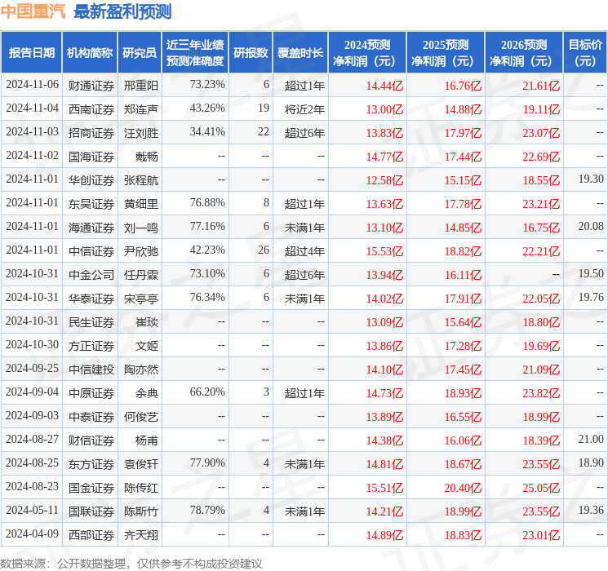Select the 华泰证券 institution cell
This screenshot has width=608, height=571.
click(x=91, y=298)
